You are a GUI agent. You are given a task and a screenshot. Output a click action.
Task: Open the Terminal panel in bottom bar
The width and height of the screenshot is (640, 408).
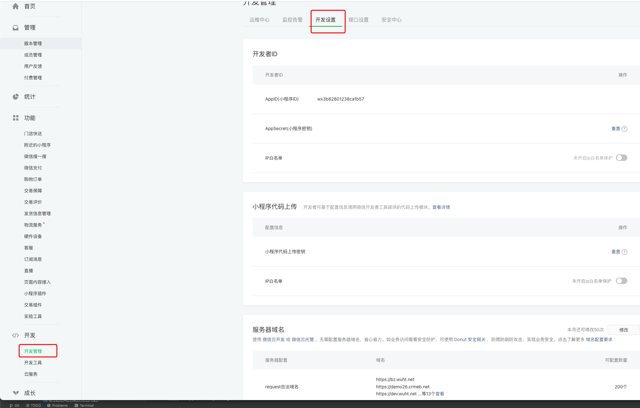[x=84, y=405]
